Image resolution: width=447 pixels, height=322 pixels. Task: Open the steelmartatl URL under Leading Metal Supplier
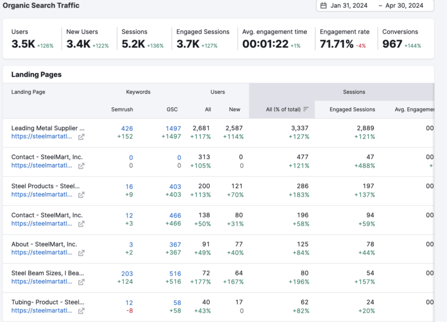(41, 136)
